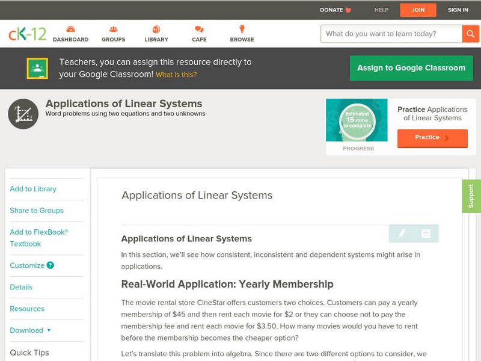
Task: Click the CK-12 logo
Action: coord(27,34)
